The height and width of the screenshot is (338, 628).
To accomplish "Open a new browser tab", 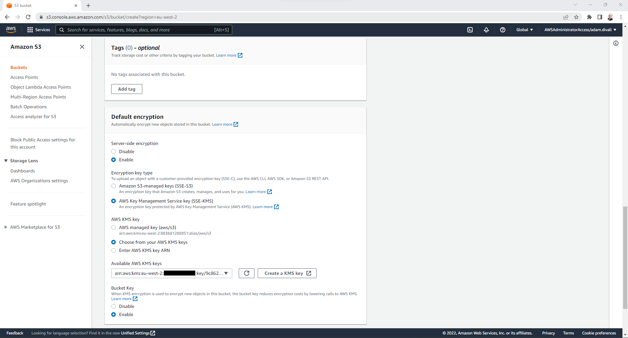I will [x=88, y=6].
